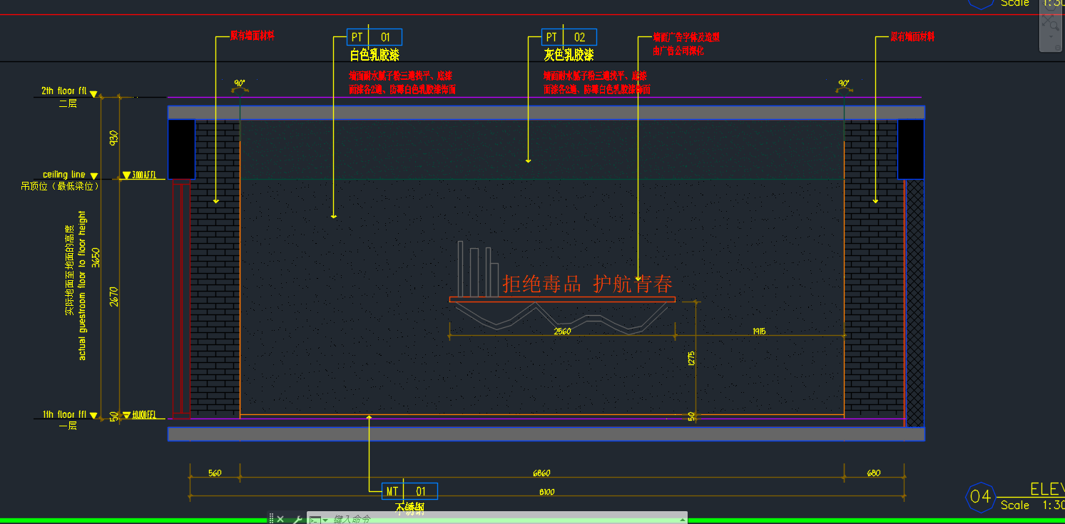Image resolution: width=1065 pixels, height=524 pixels.
Task: Select the "6860" dimension text
Action: point(541,473)
